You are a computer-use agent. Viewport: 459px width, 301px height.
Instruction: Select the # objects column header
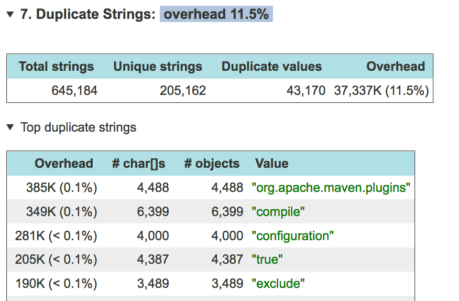(212, 164)
